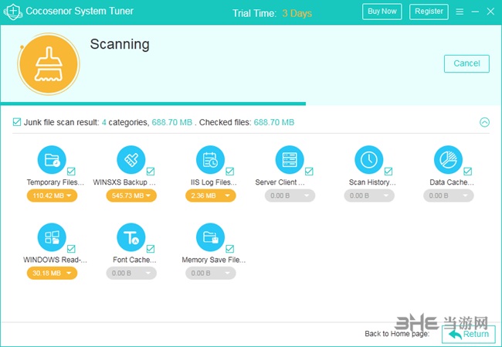
Task: Uncheck the Server Client checkbox
Action: pyautogui.click(x=309, y=172)
